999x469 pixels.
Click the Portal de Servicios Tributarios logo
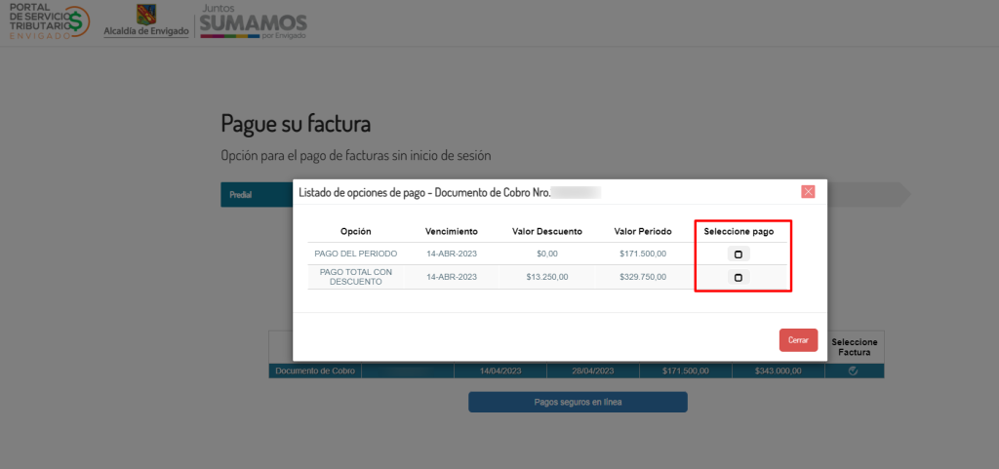pyautogui.click(x=49, y=20)
